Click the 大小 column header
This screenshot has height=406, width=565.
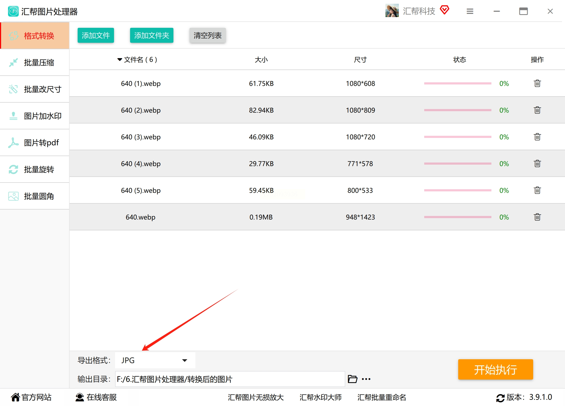[x=261, y=59]
